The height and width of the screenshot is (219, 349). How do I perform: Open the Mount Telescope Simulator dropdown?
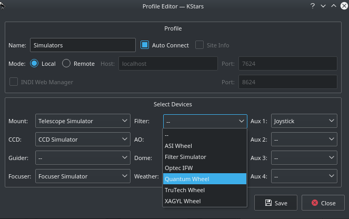coord(83,121)
